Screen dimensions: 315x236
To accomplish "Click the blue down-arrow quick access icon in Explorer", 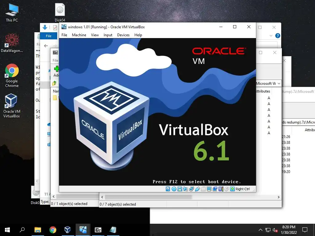I will 45,27.
